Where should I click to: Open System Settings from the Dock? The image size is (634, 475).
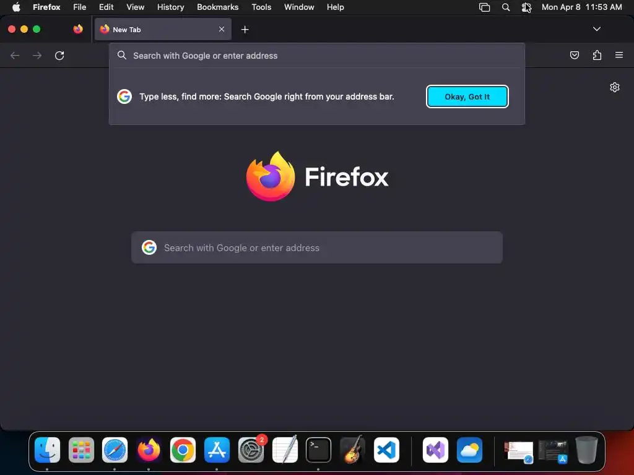(251, 450)
